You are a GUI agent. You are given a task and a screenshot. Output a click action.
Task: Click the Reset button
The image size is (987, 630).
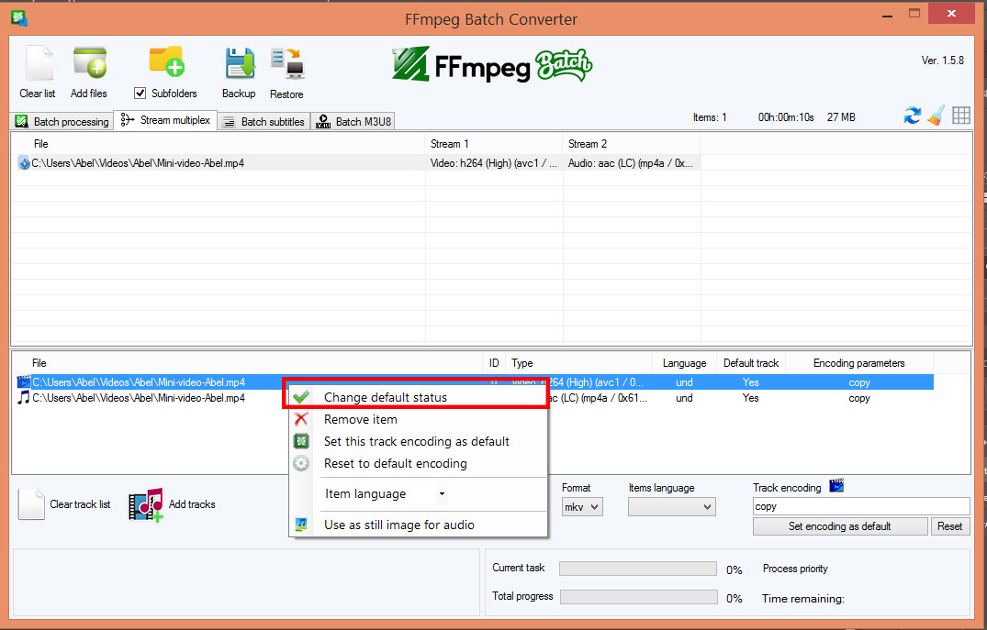click(950, 526)
